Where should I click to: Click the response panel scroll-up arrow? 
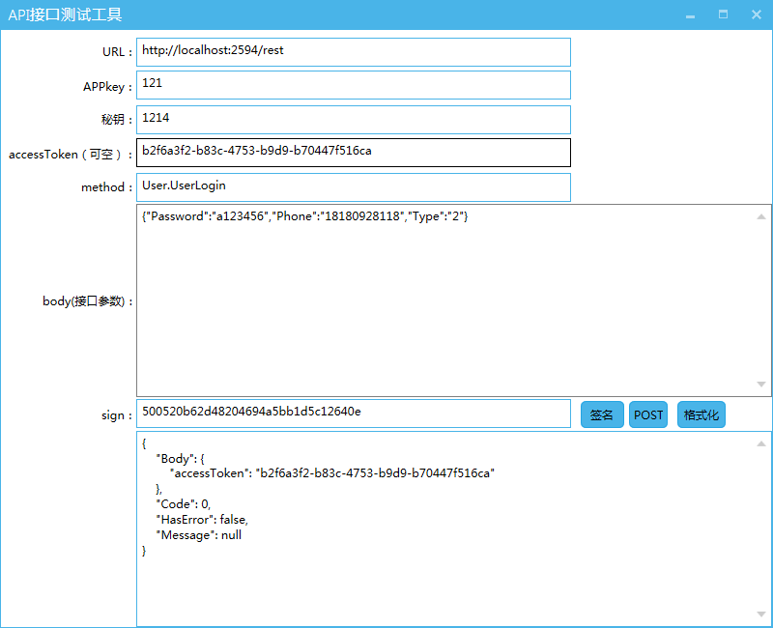[x=761, y=443]
